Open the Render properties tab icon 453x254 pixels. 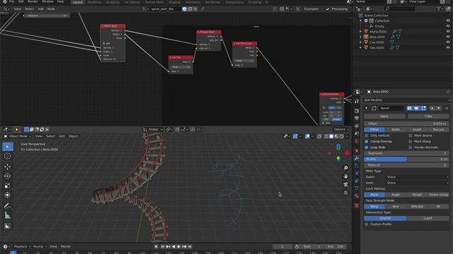357,111
